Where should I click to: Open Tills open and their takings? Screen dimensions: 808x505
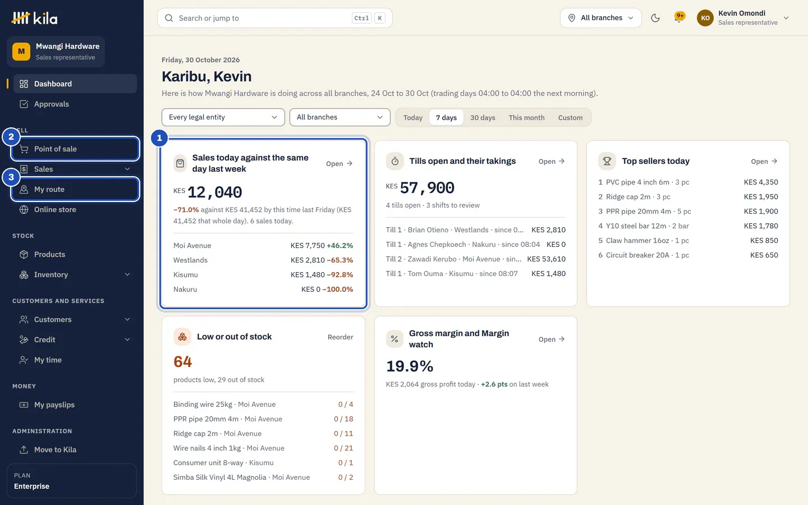click(x=552, y=162)
